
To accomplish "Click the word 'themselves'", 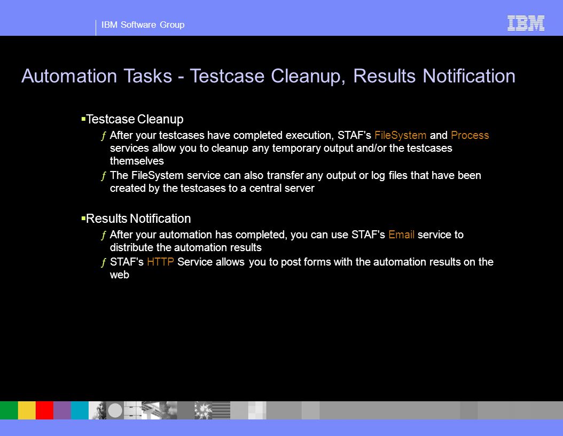I will coord(137,161).
